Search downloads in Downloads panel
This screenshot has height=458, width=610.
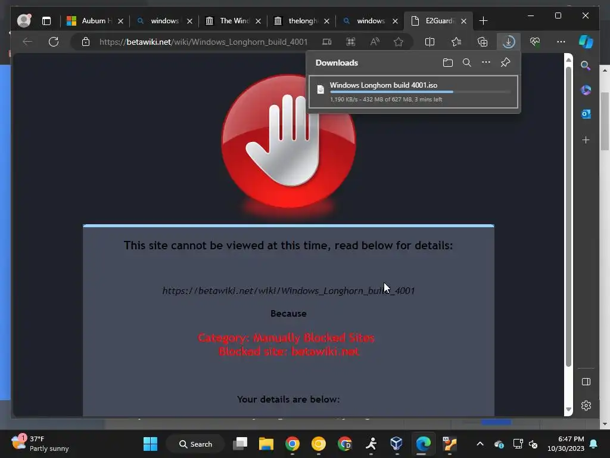[467, 63]
